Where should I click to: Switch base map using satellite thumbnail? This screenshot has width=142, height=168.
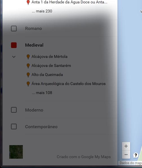click(16, 152)
